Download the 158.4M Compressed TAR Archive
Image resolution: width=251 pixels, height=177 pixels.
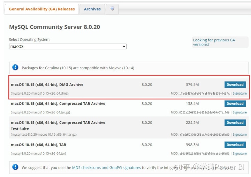click(x=235, y=104)
